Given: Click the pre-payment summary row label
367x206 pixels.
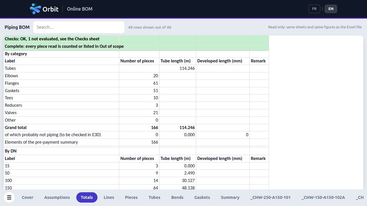Looking at the screenshot, I should coord(41,142).
